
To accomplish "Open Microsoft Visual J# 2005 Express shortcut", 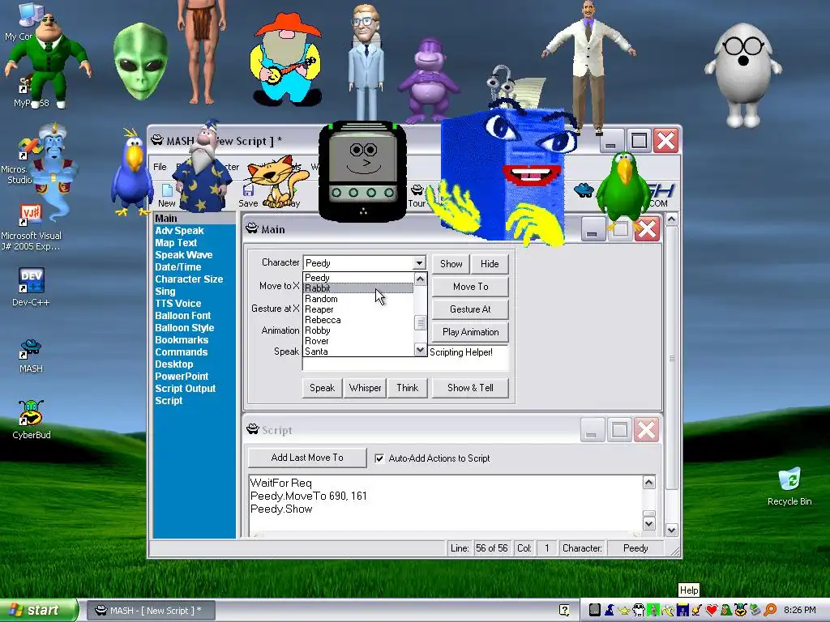I will pyautogui.click(x=31, y=228).
